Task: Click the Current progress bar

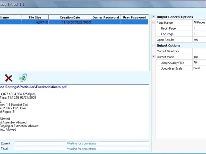Action: click(82, 143)
